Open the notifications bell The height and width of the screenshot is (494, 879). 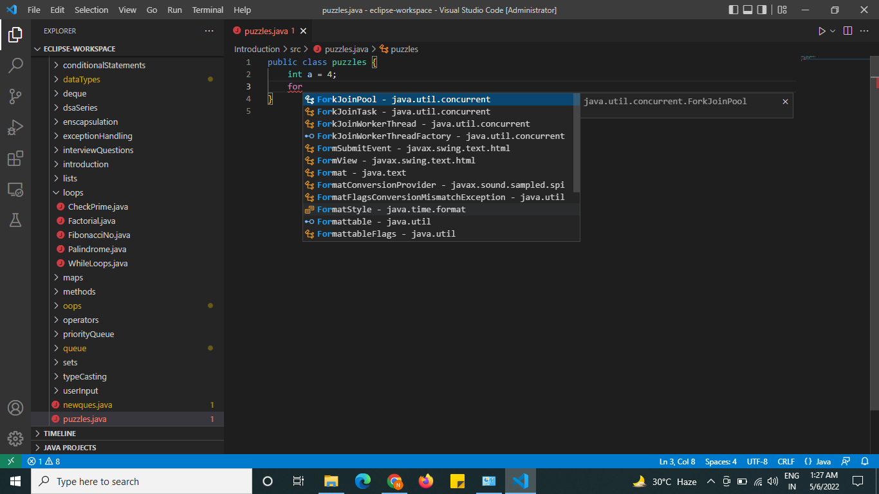[x=865, y=461]
